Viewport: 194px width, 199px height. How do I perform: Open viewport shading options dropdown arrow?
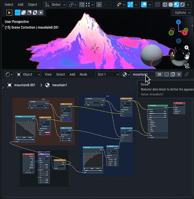pos(188,5)
